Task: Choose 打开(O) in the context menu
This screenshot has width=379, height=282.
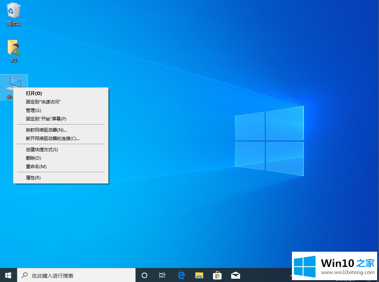Action: [x=34, y=94]
